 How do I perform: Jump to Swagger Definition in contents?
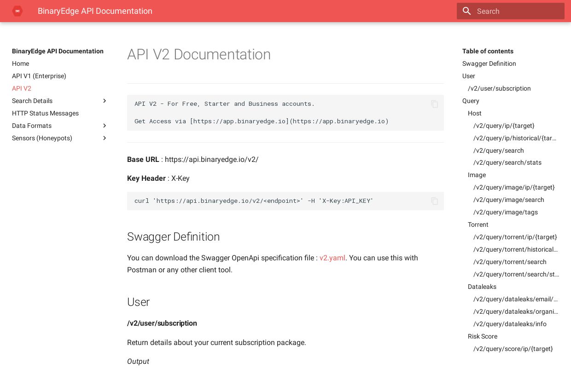click(489, 63)
